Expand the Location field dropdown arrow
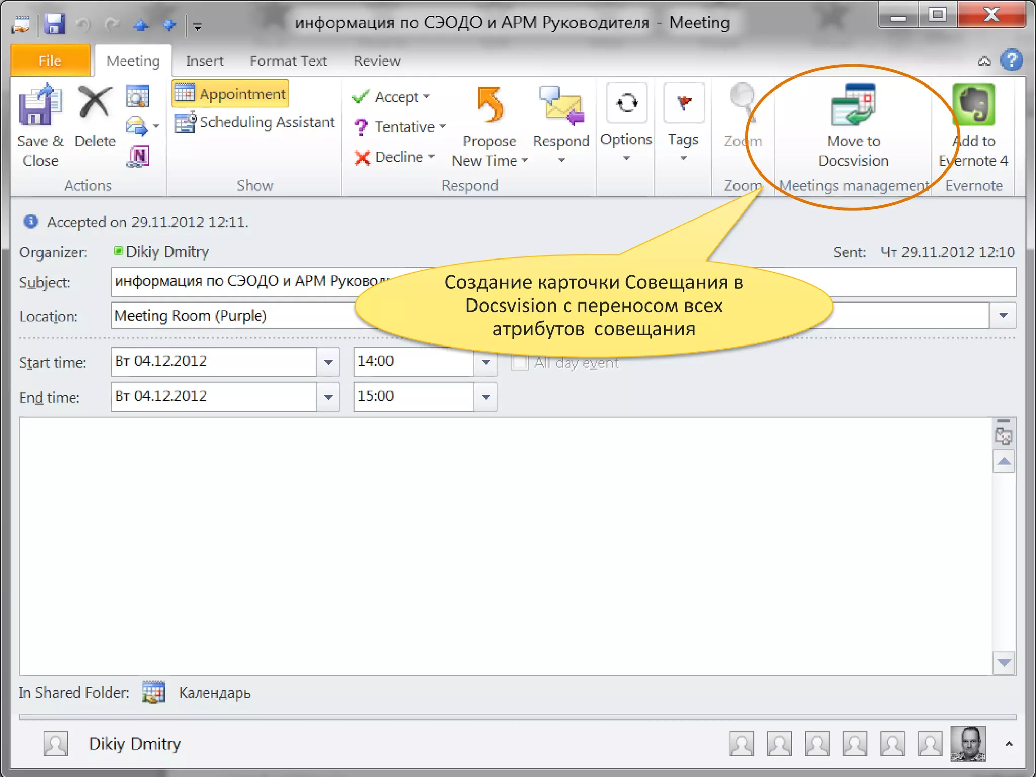 coord(1003,316)
